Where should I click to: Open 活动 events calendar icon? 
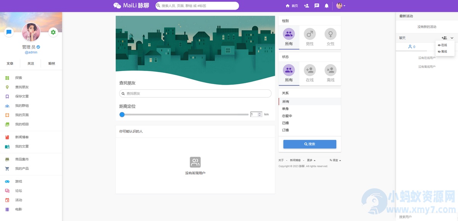pyautogui.click(x=7, y=200)
